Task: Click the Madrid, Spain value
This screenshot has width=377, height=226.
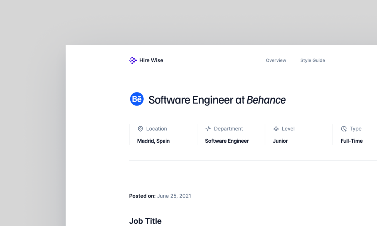Action: 153,141
